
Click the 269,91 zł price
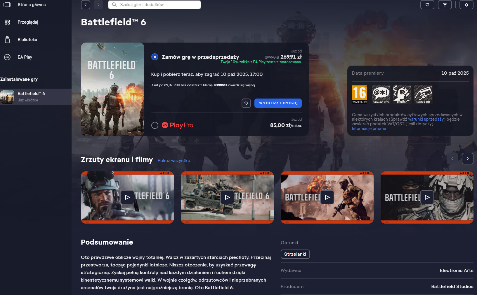pyautogui.click(x=291, y=57)
